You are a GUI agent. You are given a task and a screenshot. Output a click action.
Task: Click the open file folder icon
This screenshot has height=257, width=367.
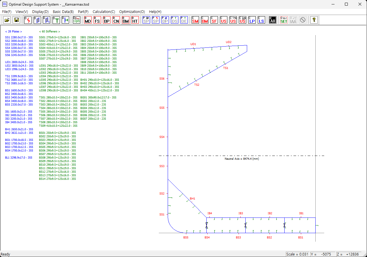point(7,20)
